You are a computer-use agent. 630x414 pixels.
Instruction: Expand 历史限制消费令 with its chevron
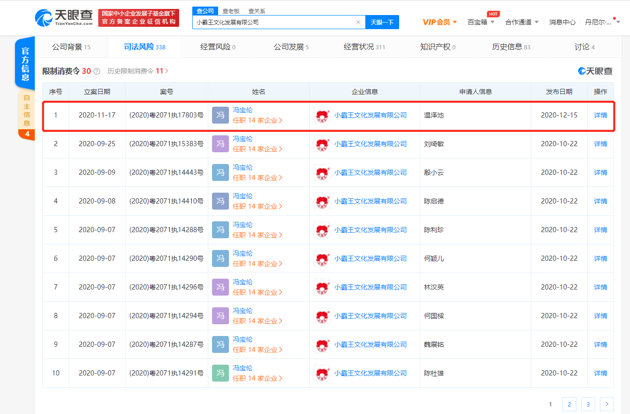click(140, 70)
